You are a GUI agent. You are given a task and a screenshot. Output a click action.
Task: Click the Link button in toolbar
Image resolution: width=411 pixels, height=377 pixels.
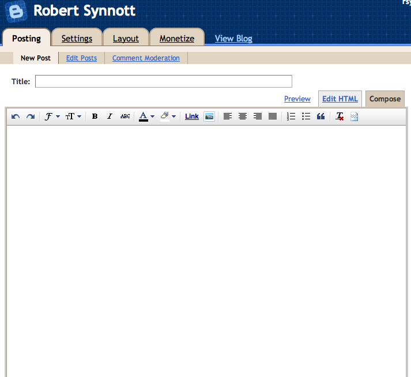tap(192, 116)
